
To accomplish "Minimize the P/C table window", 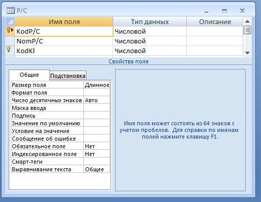I will pyautogui.click(x=207, y=11).
